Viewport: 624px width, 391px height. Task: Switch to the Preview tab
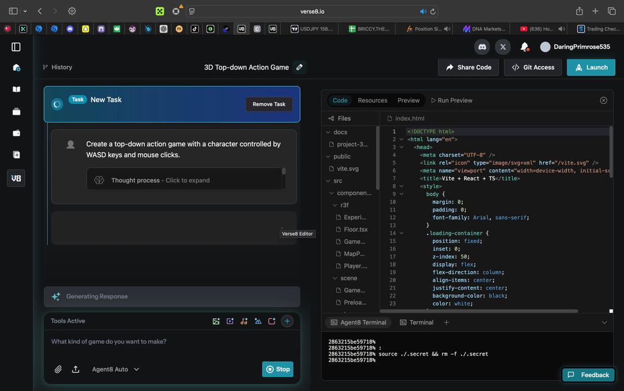408,100
